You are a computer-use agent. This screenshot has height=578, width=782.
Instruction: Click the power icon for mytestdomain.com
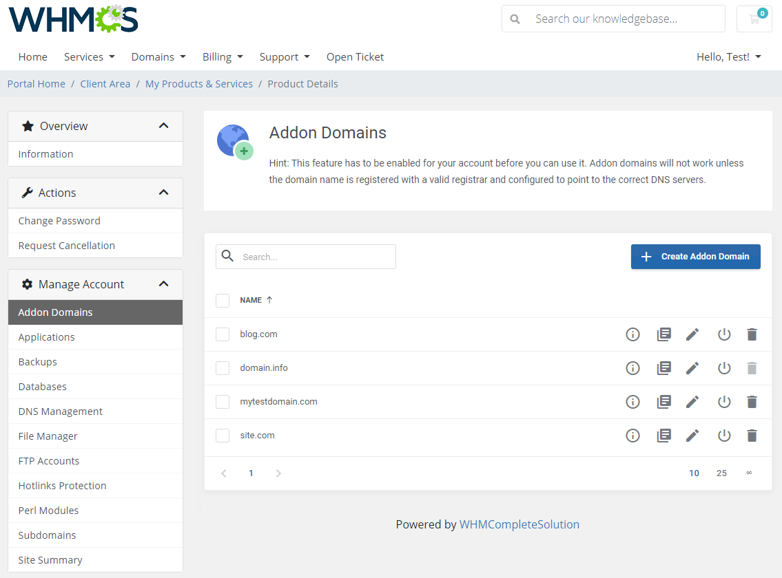click(724, 402)
